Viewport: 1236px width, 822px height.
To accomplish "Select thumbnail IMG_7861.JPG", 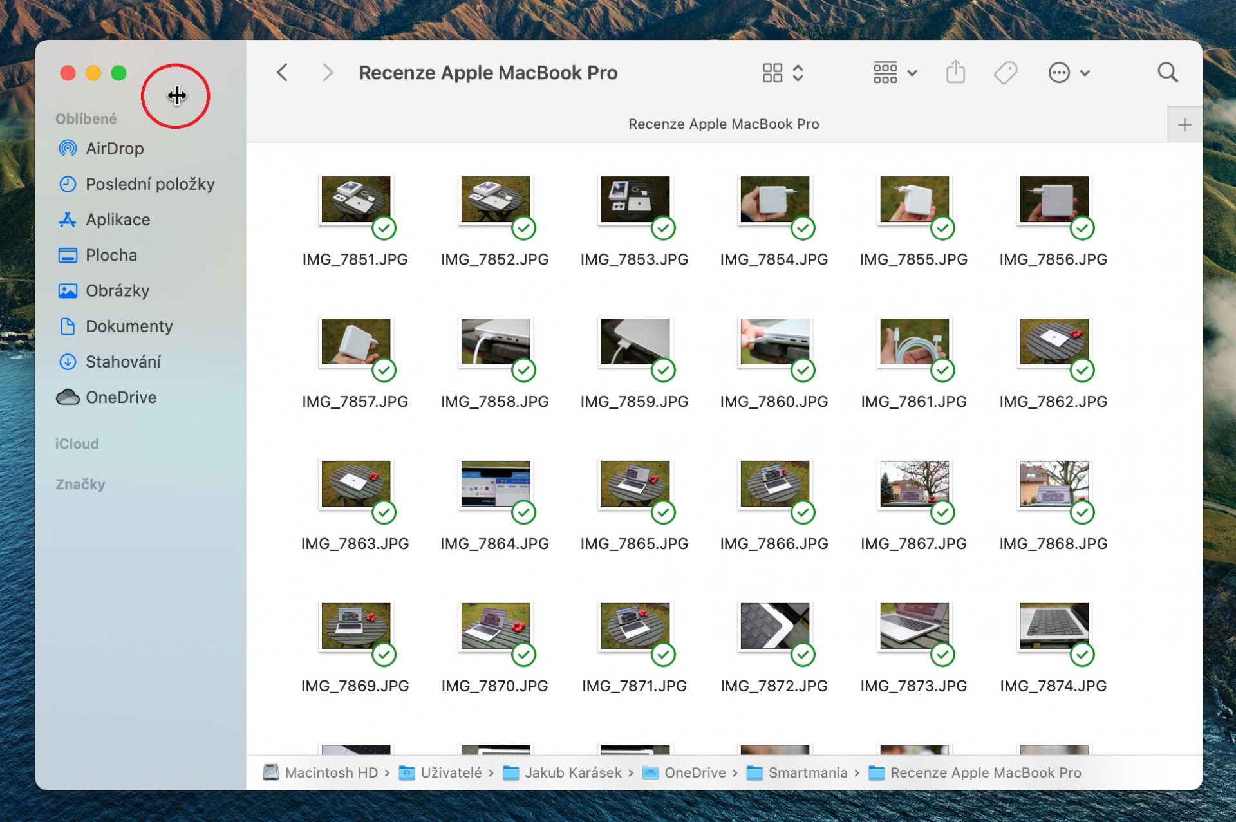I will pyautogui.click(x=914, y=341).
